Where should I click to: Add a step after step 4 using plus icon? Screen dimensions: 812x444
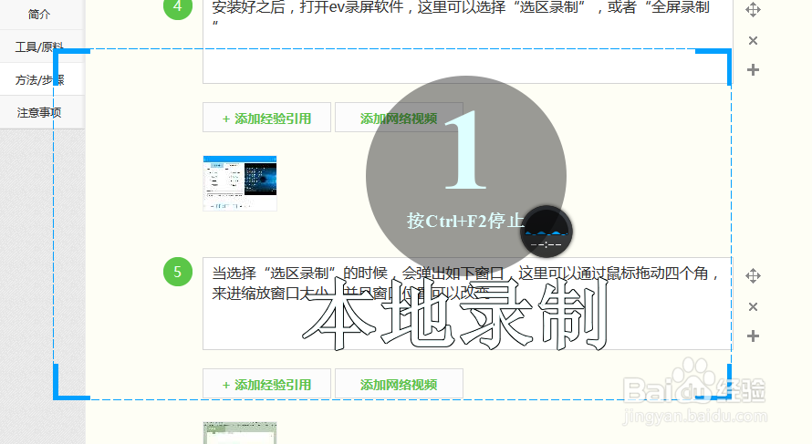pyautogui.click(x=753, y=70)
